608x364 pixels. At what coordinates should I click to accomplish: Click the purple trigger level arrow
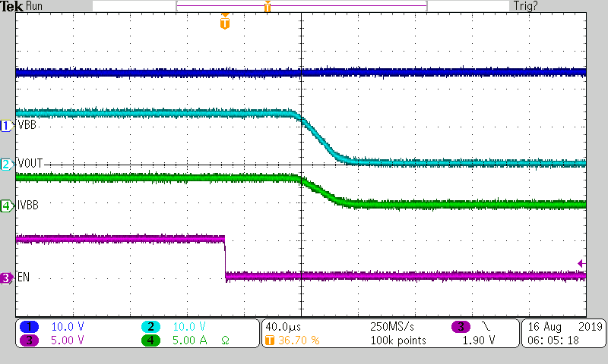point(581,263)
